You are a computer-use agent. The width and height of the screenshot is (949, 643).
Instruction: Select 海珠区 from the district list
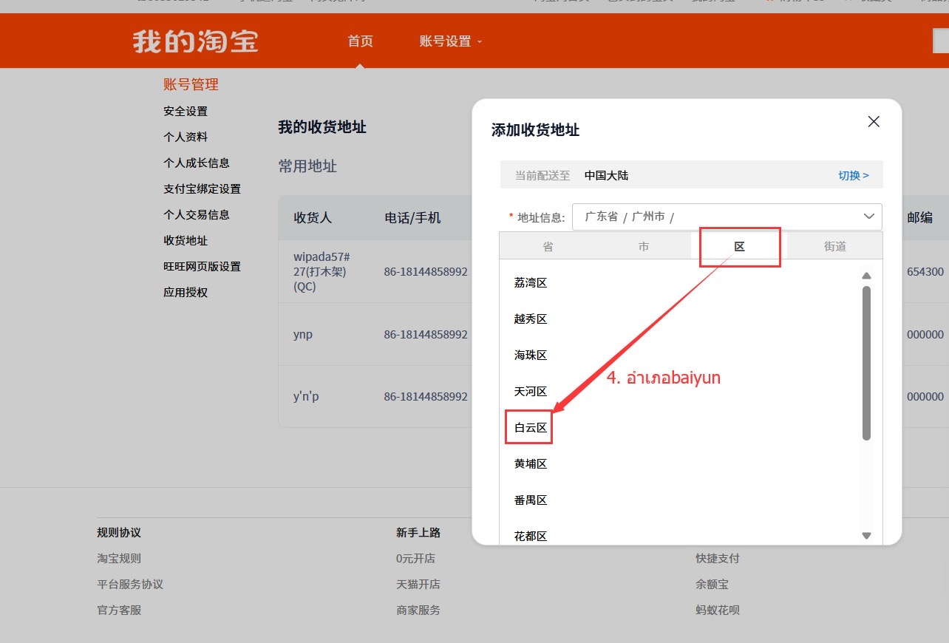point(531,355)
